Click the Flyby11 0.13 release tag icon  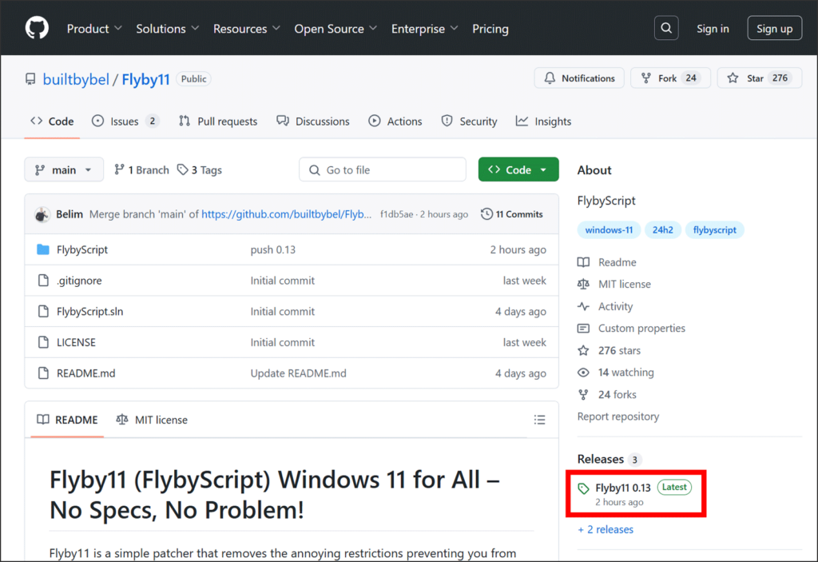click(583, 488)
